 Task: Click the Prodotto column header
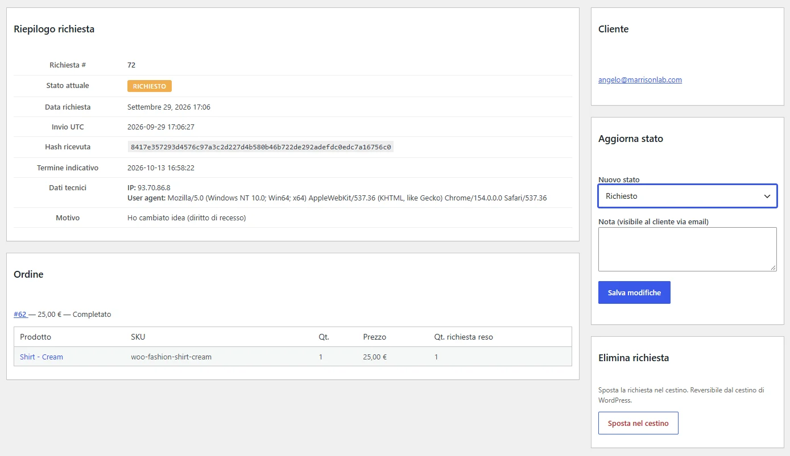(x=35, y=337)
